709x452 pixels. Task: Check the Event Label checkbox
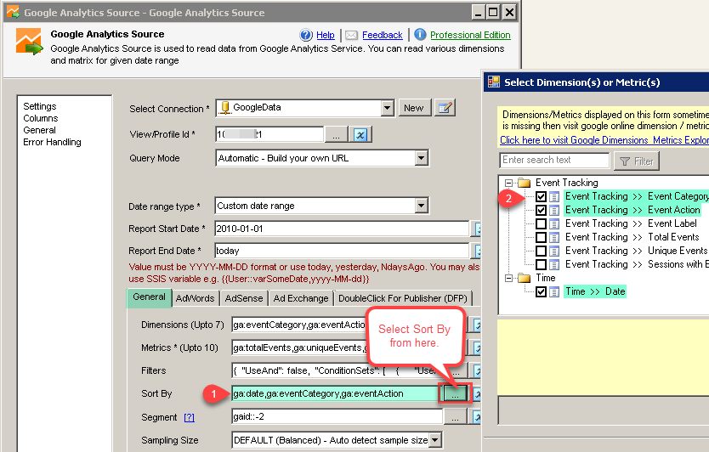pos(541,223)
